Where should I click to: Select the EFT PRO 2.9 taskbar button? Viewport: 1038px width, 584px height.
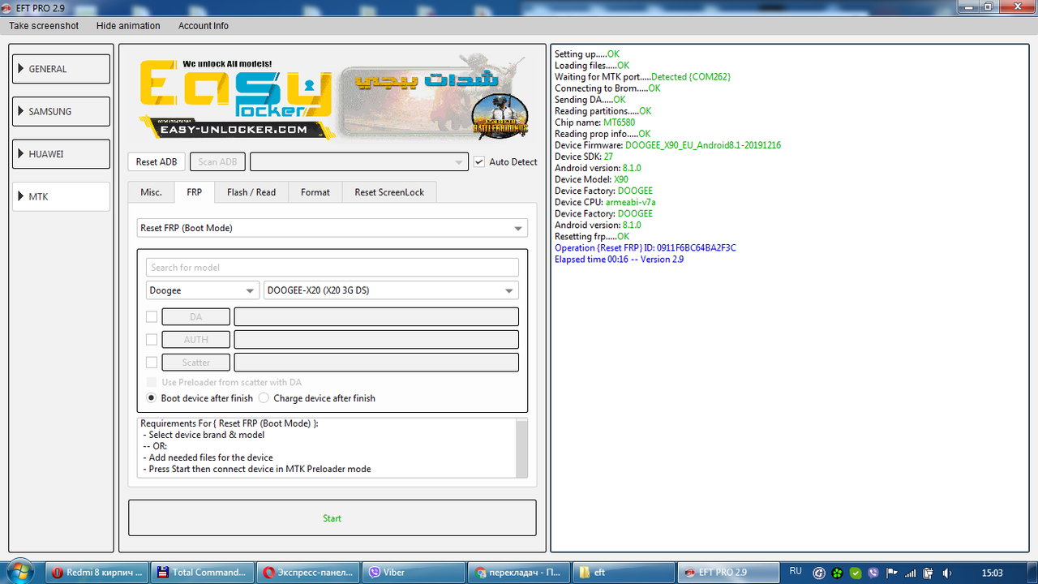coord(730,572)
